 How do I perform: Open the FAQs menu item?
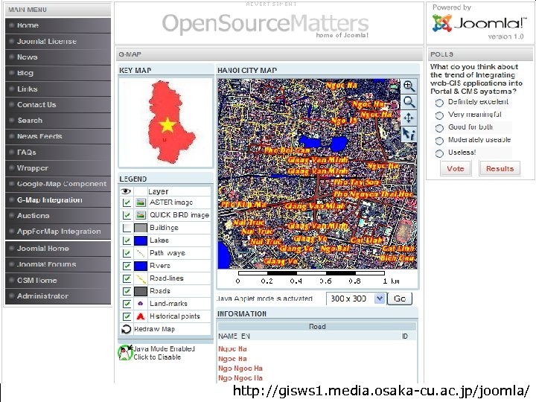[x=58, y=152]
